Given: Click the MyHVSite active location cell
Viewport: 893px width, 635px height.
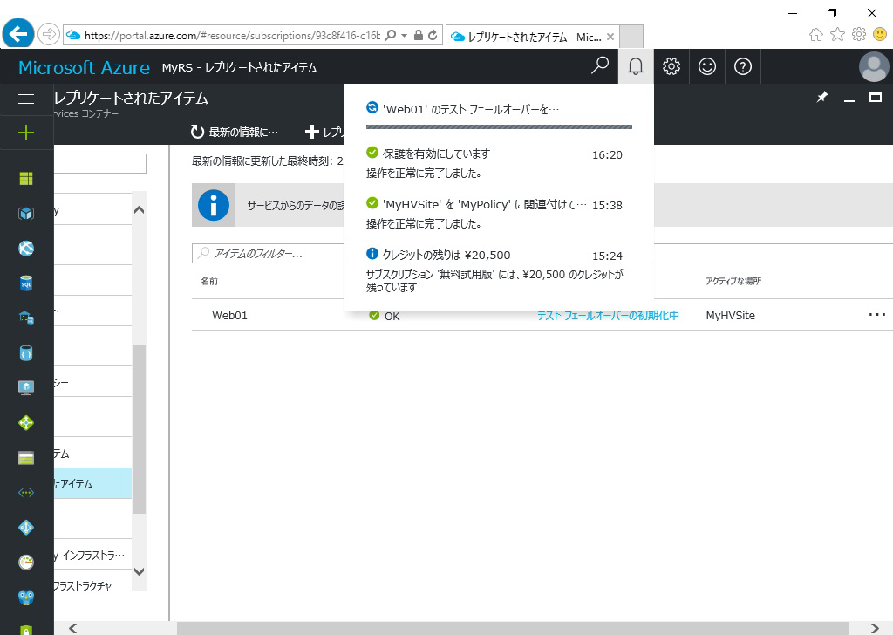Looking at the screenshot, I should pyautogui.click(x=730, y=315).
